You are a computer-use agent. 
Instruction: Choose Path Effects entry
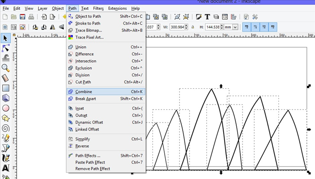[x=106, y=155]
